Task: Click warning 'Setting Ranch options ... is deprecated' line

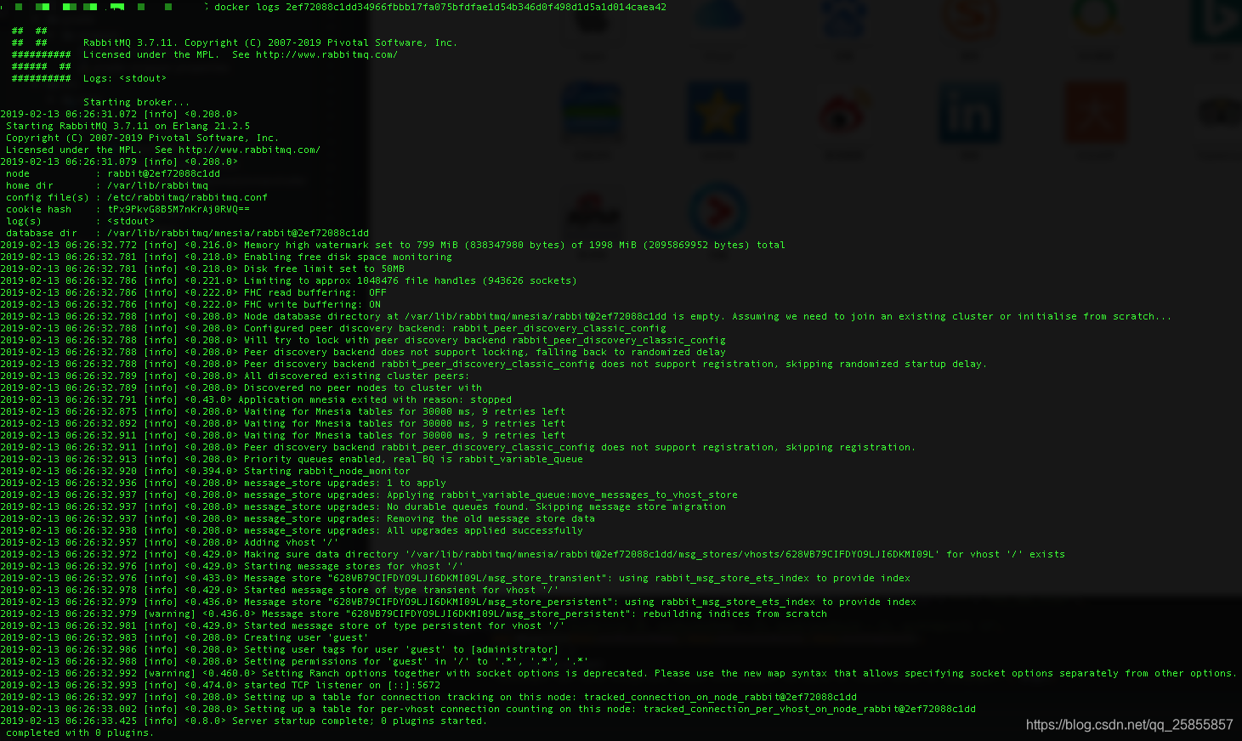Action: (619, 673)
